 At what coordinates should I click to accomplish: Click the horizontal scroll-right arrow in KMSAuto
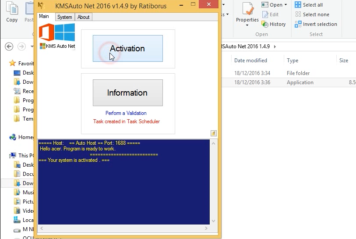click(206, 228)
